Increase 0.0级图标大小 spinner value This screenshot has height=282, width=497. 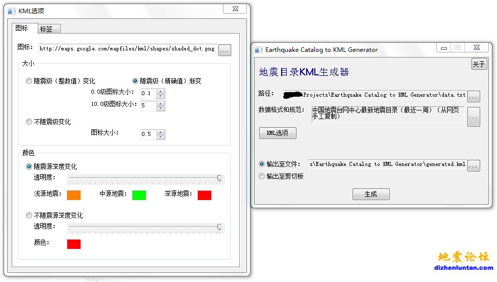point(160,91)
